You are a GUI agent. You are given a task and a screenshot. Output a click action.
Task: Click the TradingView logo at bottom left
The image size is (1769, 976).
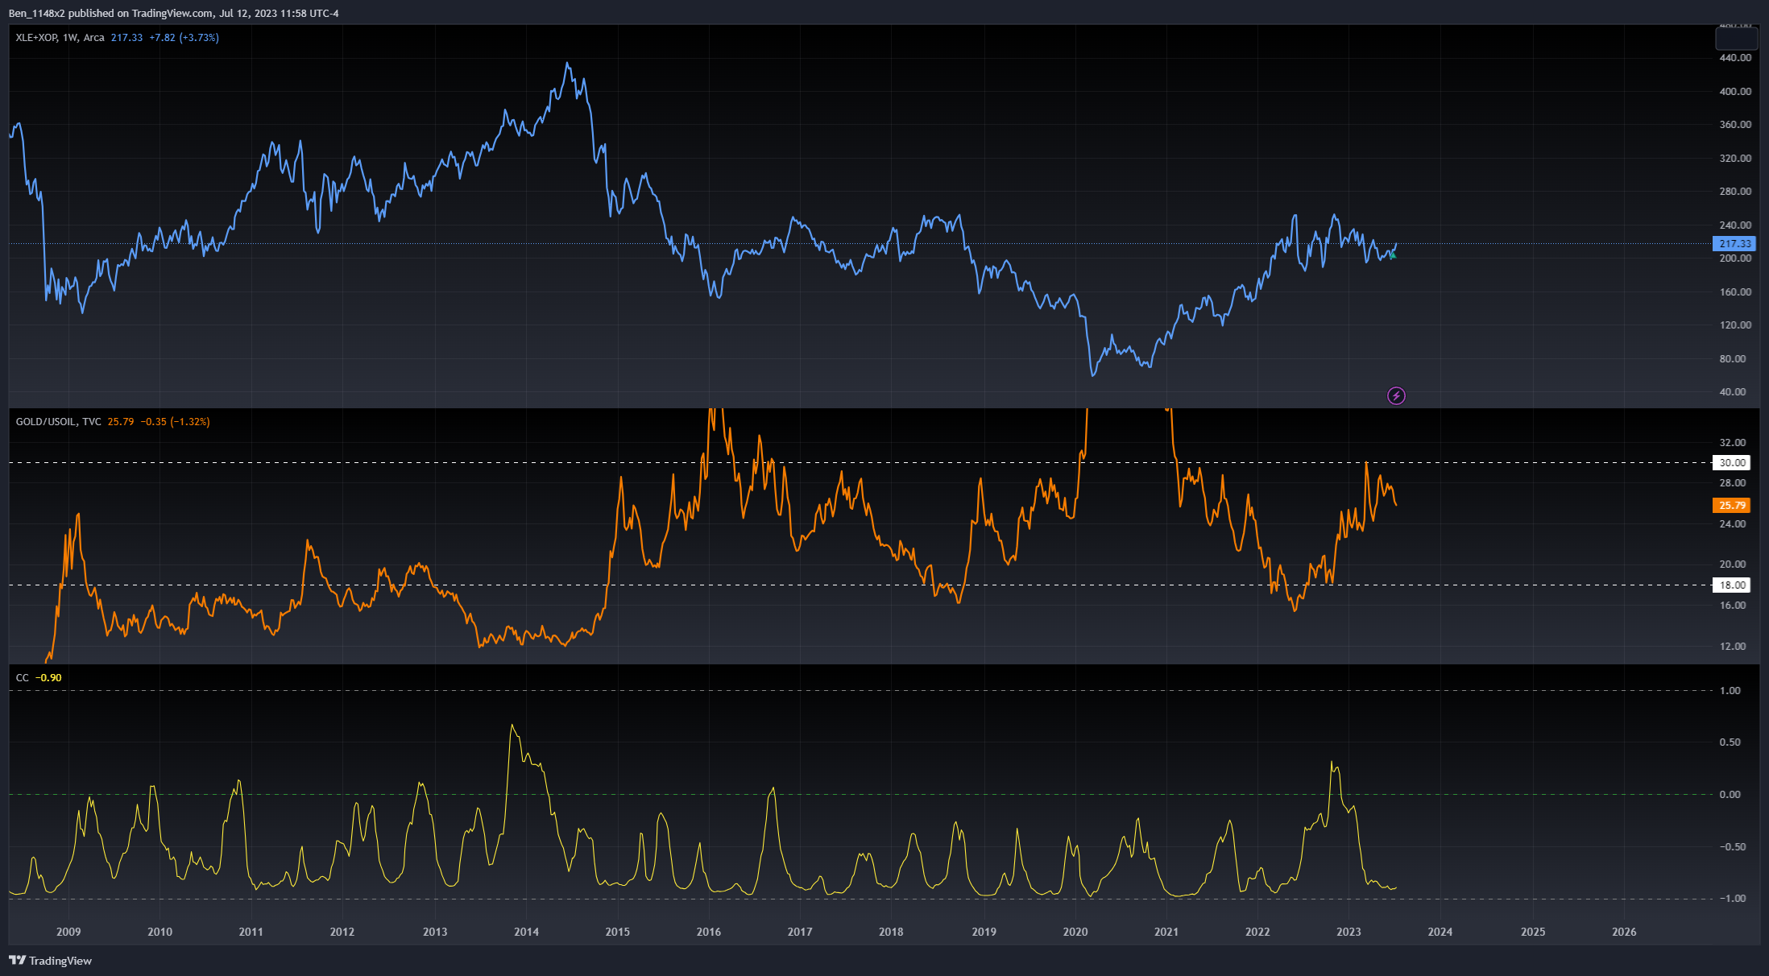tap(50, 961)
